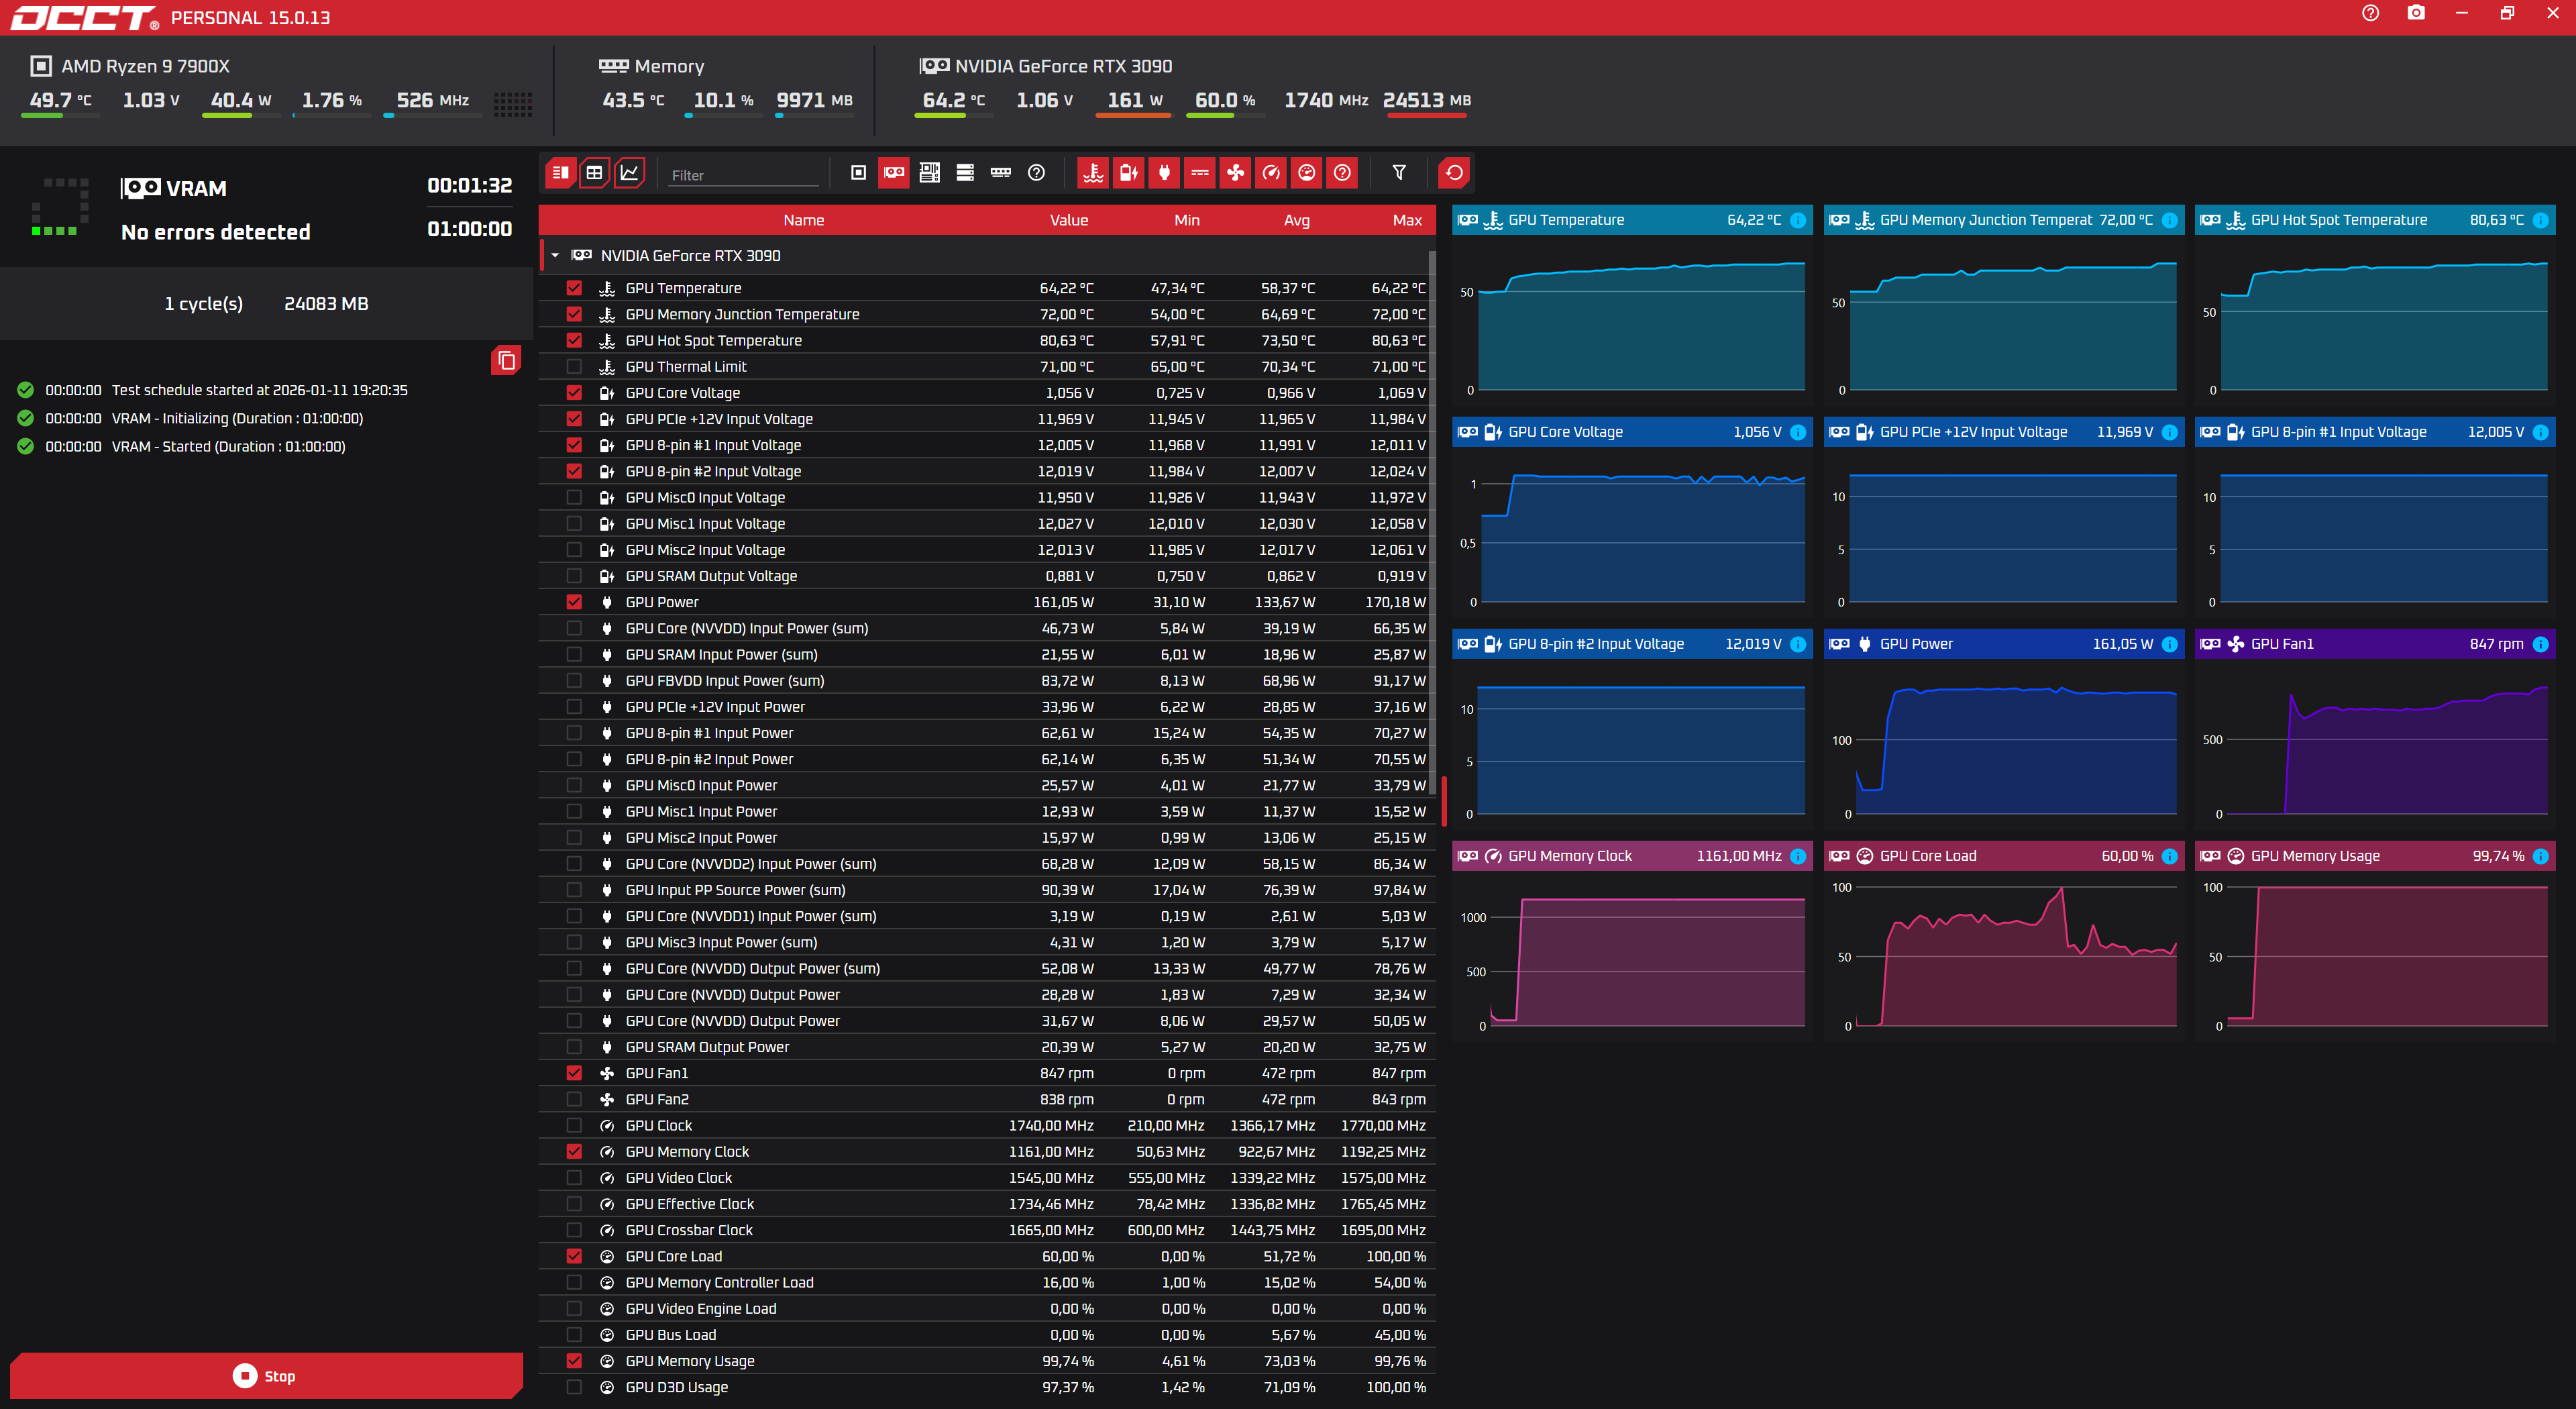Image resolution: width=2576 pixels, height=1409 pixels.
Task: Toggle the power plug sensor filter icon
Action: click(1164, 173)
